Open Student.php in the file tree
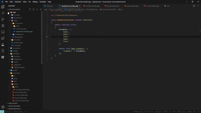201x113 pixels. point(18,43)
